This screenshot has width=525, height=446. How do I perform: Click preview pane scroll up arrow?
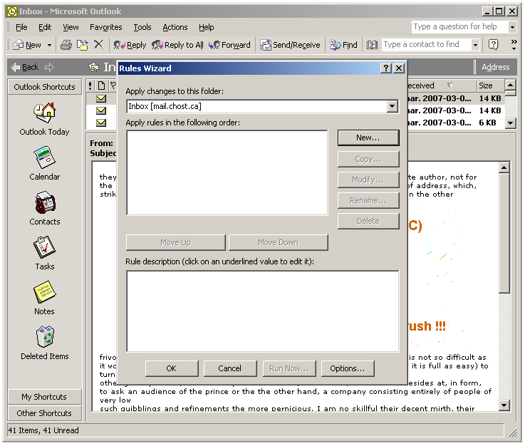504,167
